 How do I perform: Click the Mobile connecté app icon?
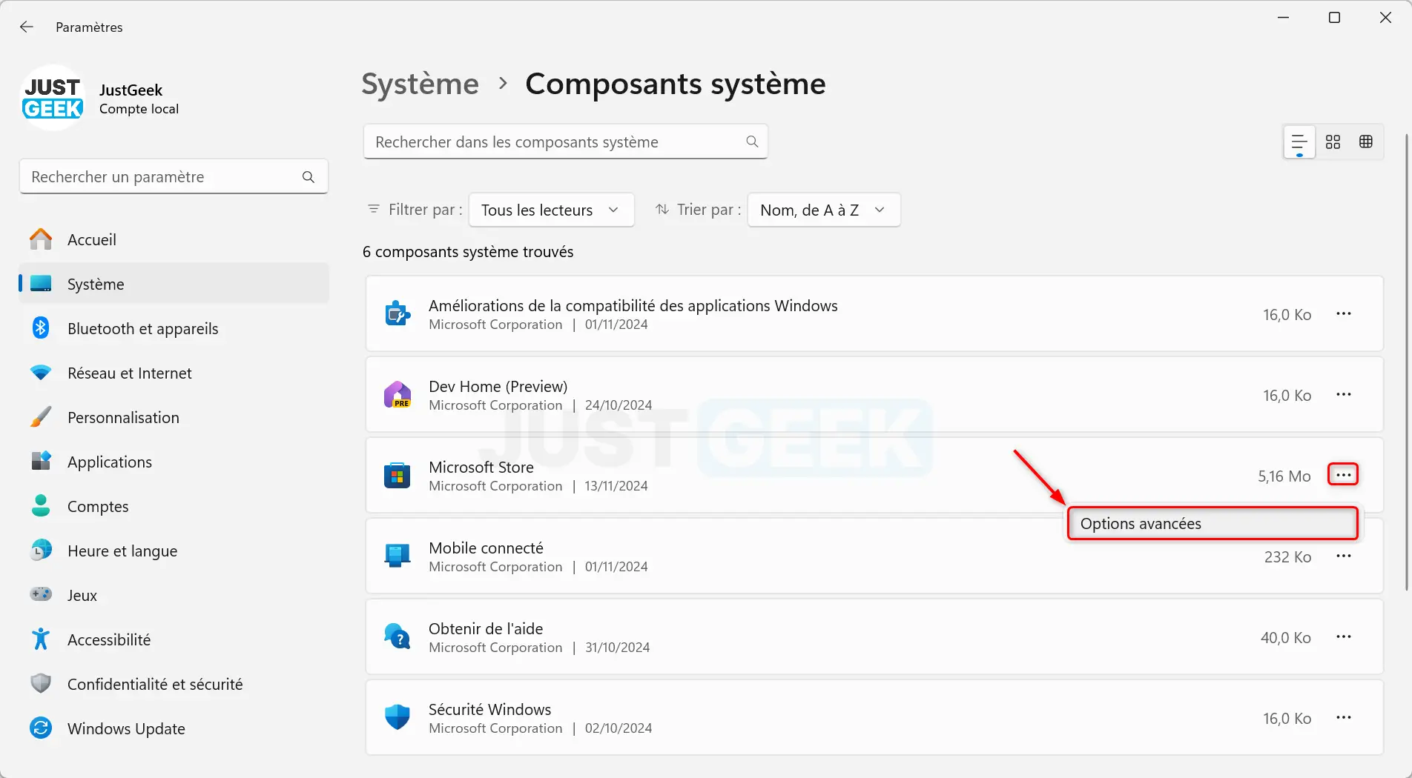[397, 556]
